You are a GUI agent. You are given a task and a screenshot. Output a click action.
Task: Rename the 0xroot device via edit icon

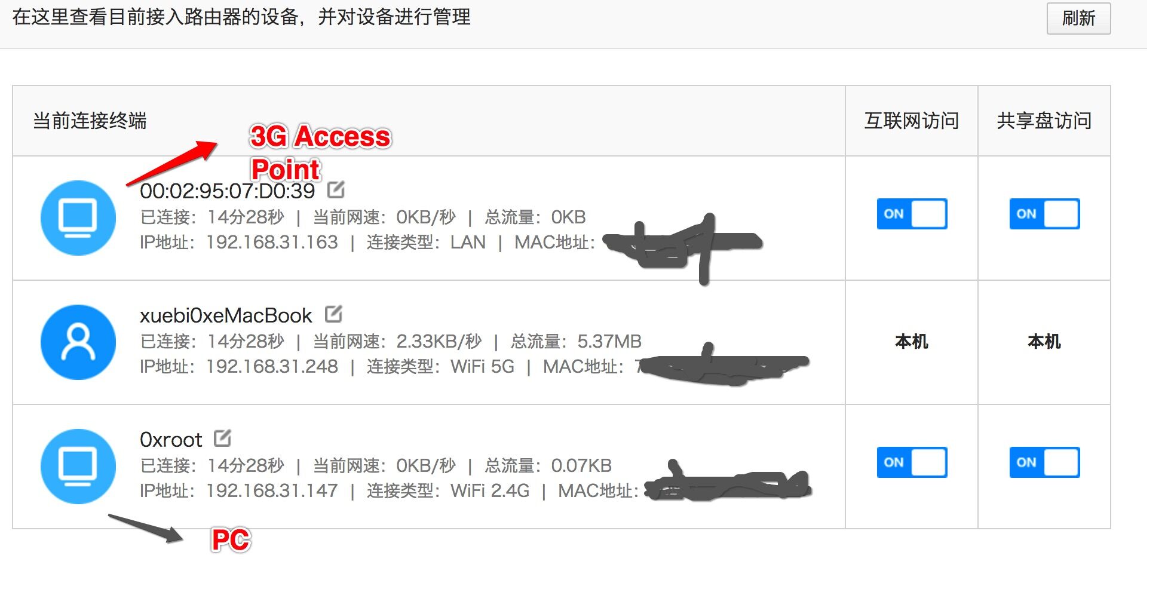222,438
